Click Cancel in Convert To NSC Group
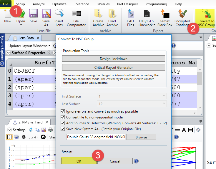The width and height of the screenshot is (216, 169). 115,161
